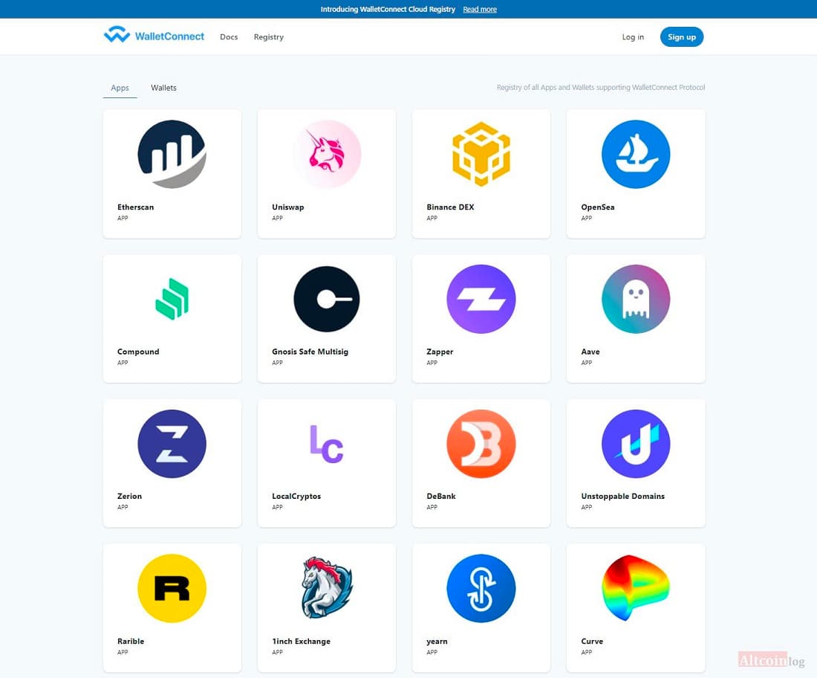Open the 1inch Exchange horse icon
817x678 pixels.
327,587
